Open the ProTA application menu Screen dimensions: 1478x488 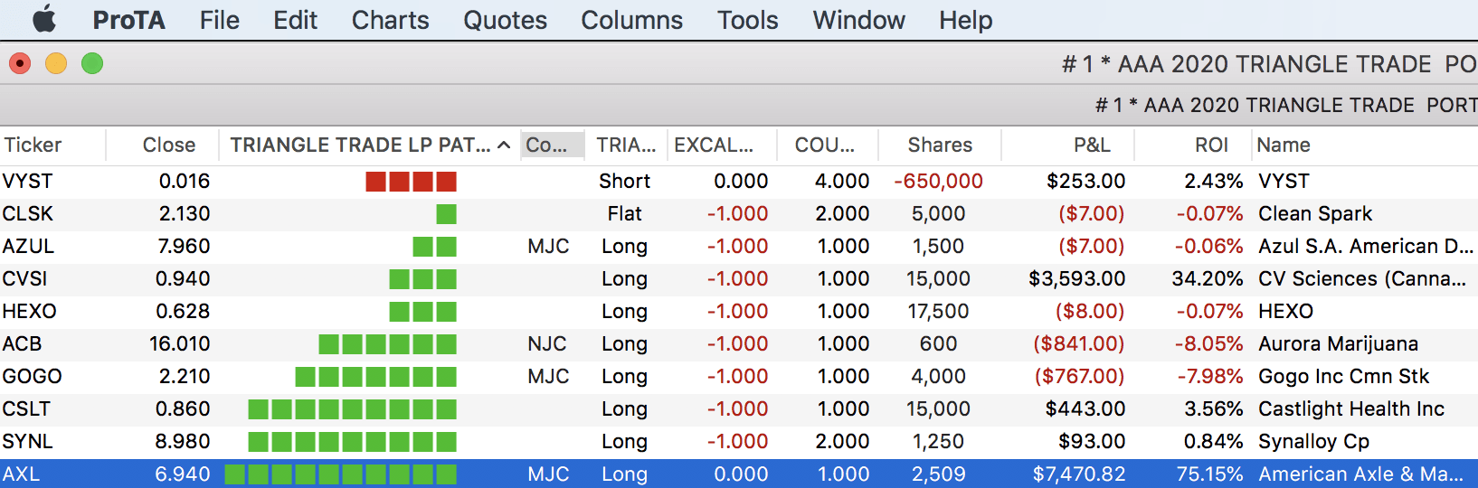(129, 20)
